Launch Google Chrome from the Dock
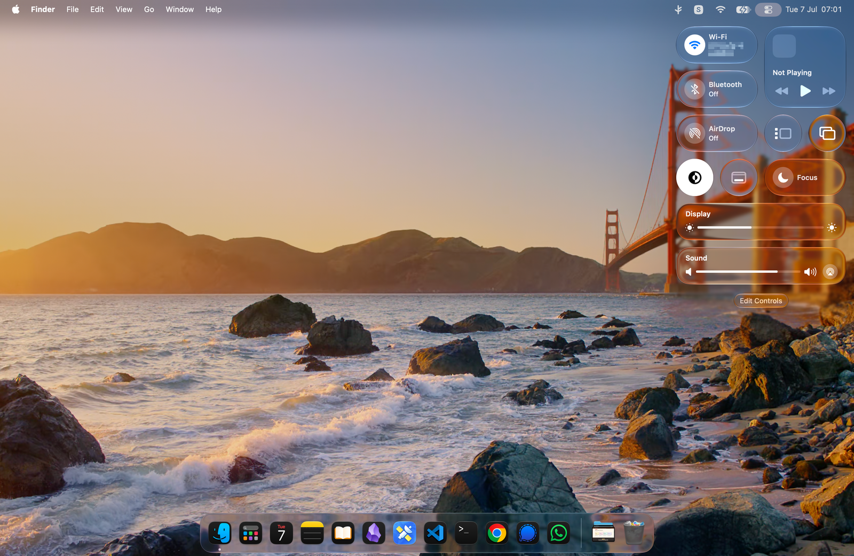854x556 pixels. [497, 533]
